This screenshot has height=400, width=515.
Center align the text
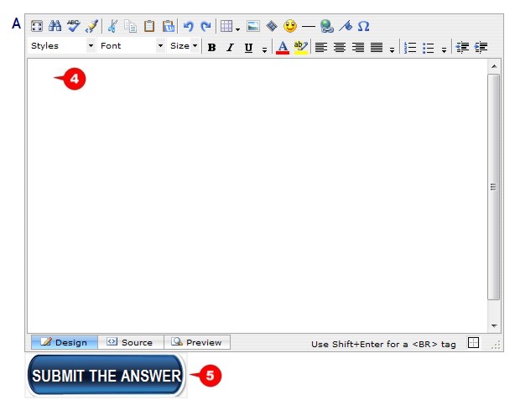(x=340, y=48)
